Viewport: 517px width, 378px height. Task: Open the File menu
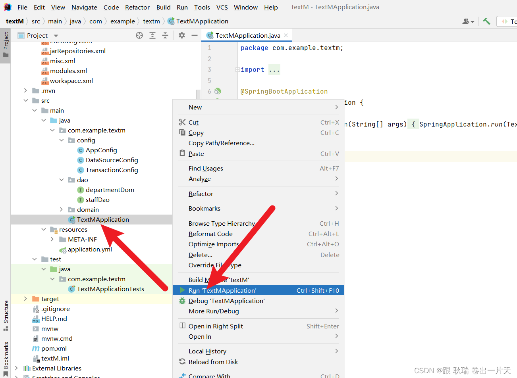pyautogui.click(x=22, y=7)
